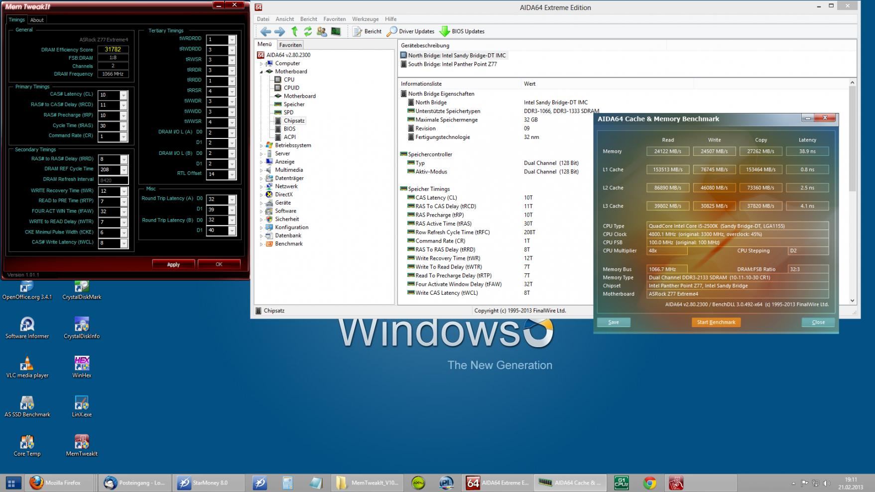Image resolution: width=875 pixels, height=492 pixels.
Task: Switch to the Favoriten tab in AIDA64 sidebar
Action: pyautogui.click(x=290, y=45)
